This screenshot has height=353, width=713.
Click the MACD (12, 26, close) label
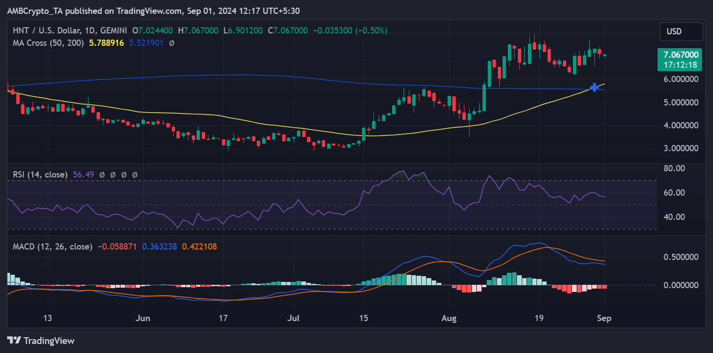click(x=53, y=247)
